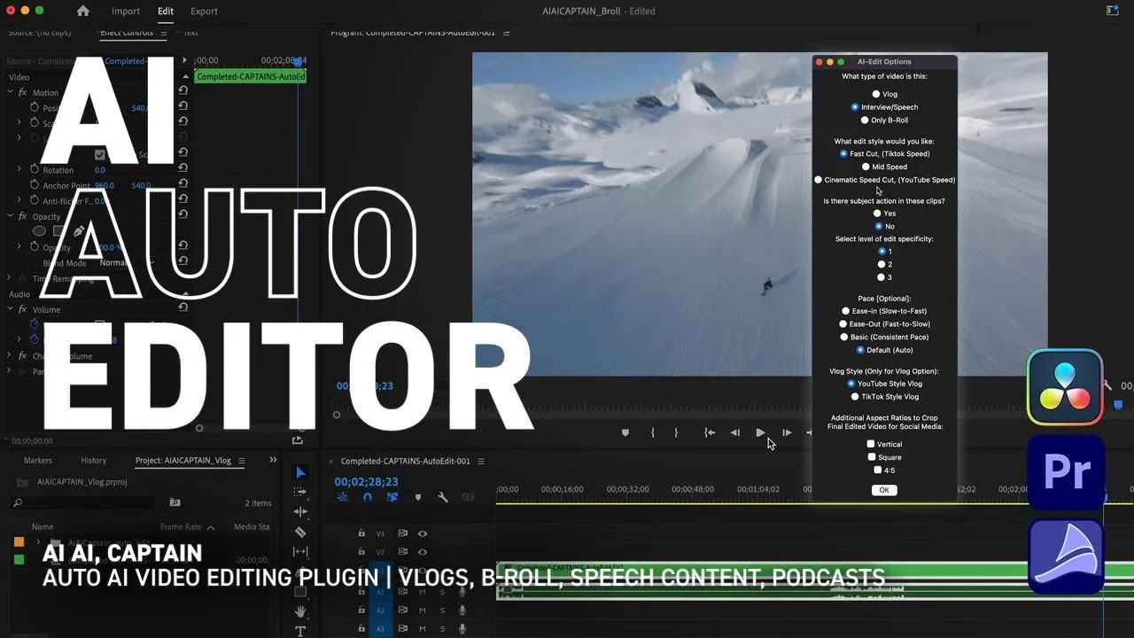Toggle Linked Selection icon in the timeline
The width and height of the screenshot is (1134, 638).
click(392, 497)
